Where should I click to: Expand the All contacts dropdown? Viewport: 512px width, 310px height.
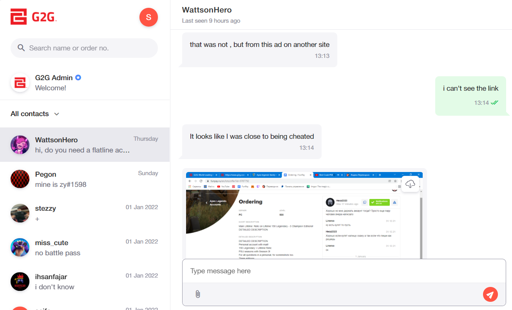pyautogui.click(x=35, y=114)
